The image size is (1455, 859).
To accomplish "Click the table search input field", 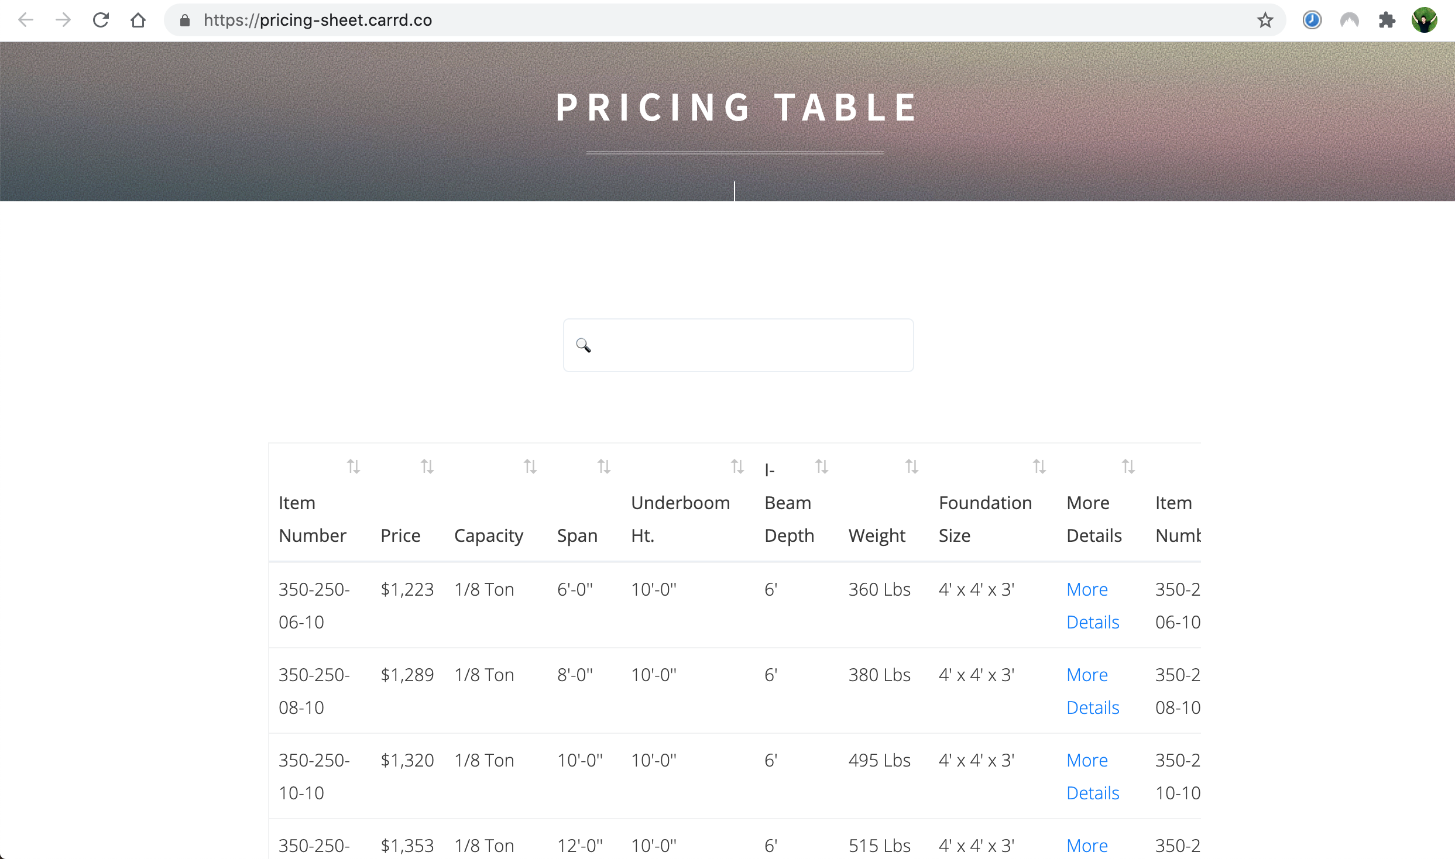I will click(x=738, y=345).
